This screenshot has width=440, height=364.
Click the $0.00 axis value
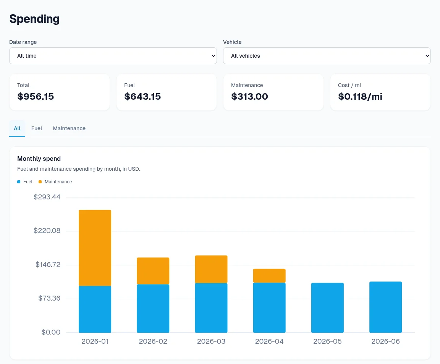[x=51, y=332]
